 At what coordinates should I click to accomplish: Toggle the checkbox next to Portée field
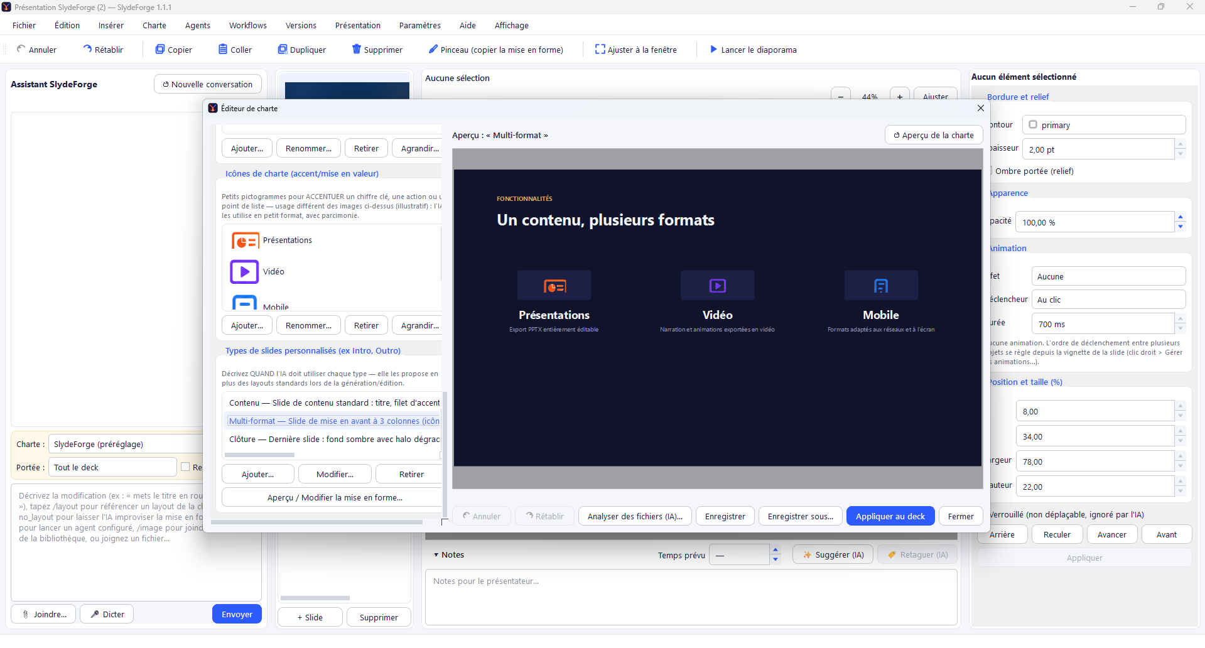point(185,467)
